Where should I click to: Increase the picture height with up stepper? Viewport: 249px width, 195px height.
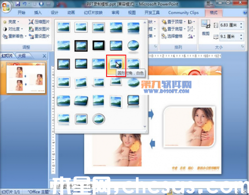click(241, 23)
